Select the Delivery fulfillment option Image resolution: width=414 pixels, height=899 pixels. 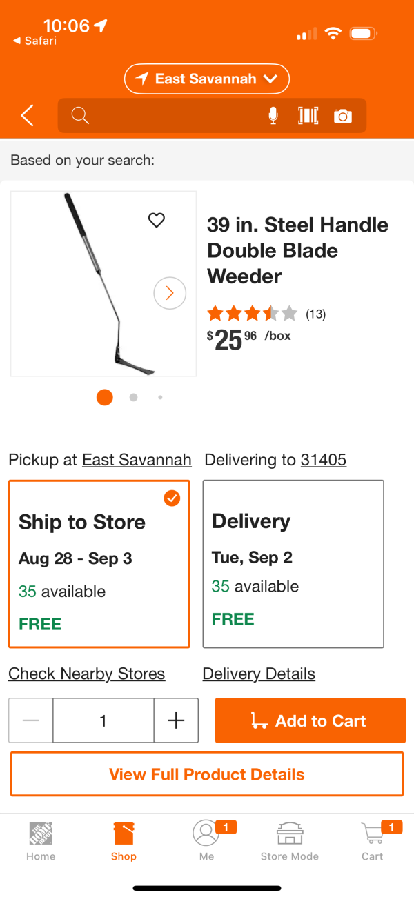point(293,564)
